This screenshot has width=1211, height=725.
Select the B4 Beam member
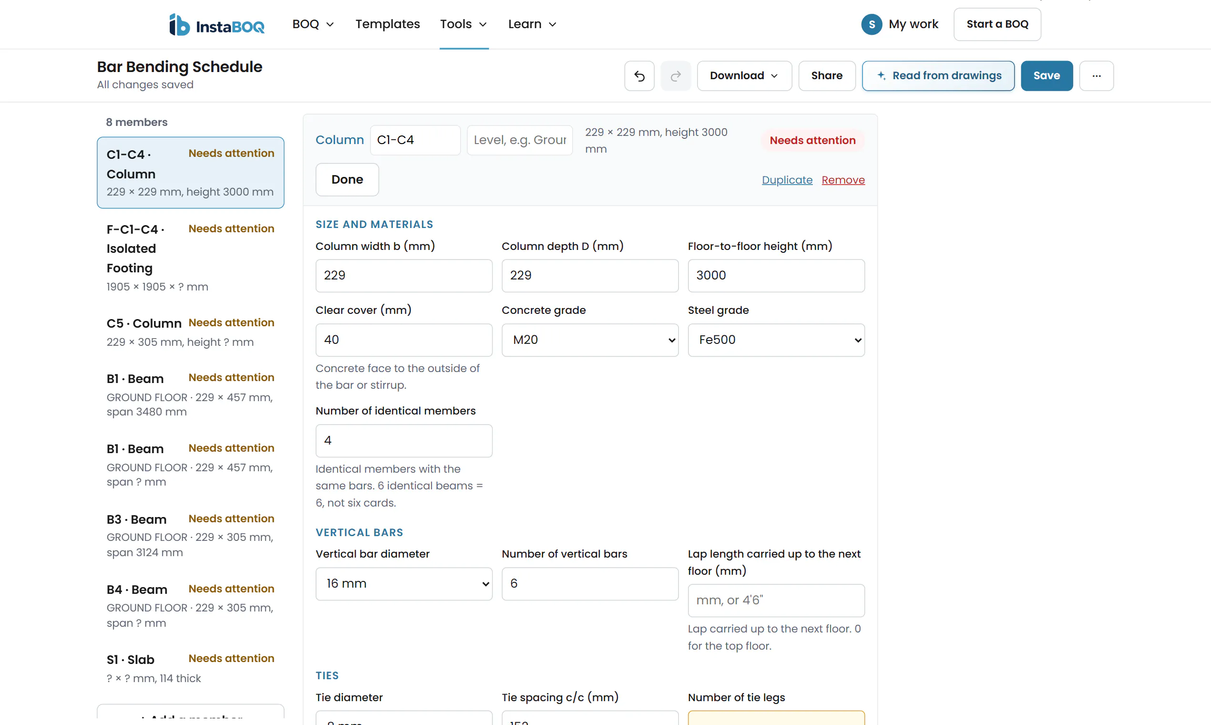pos(190,606)
